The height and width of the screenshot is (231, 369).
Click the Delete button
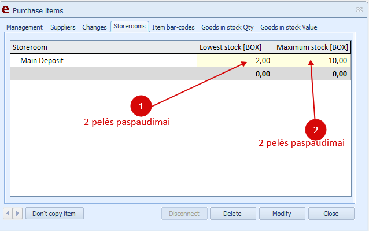point(233,214)
